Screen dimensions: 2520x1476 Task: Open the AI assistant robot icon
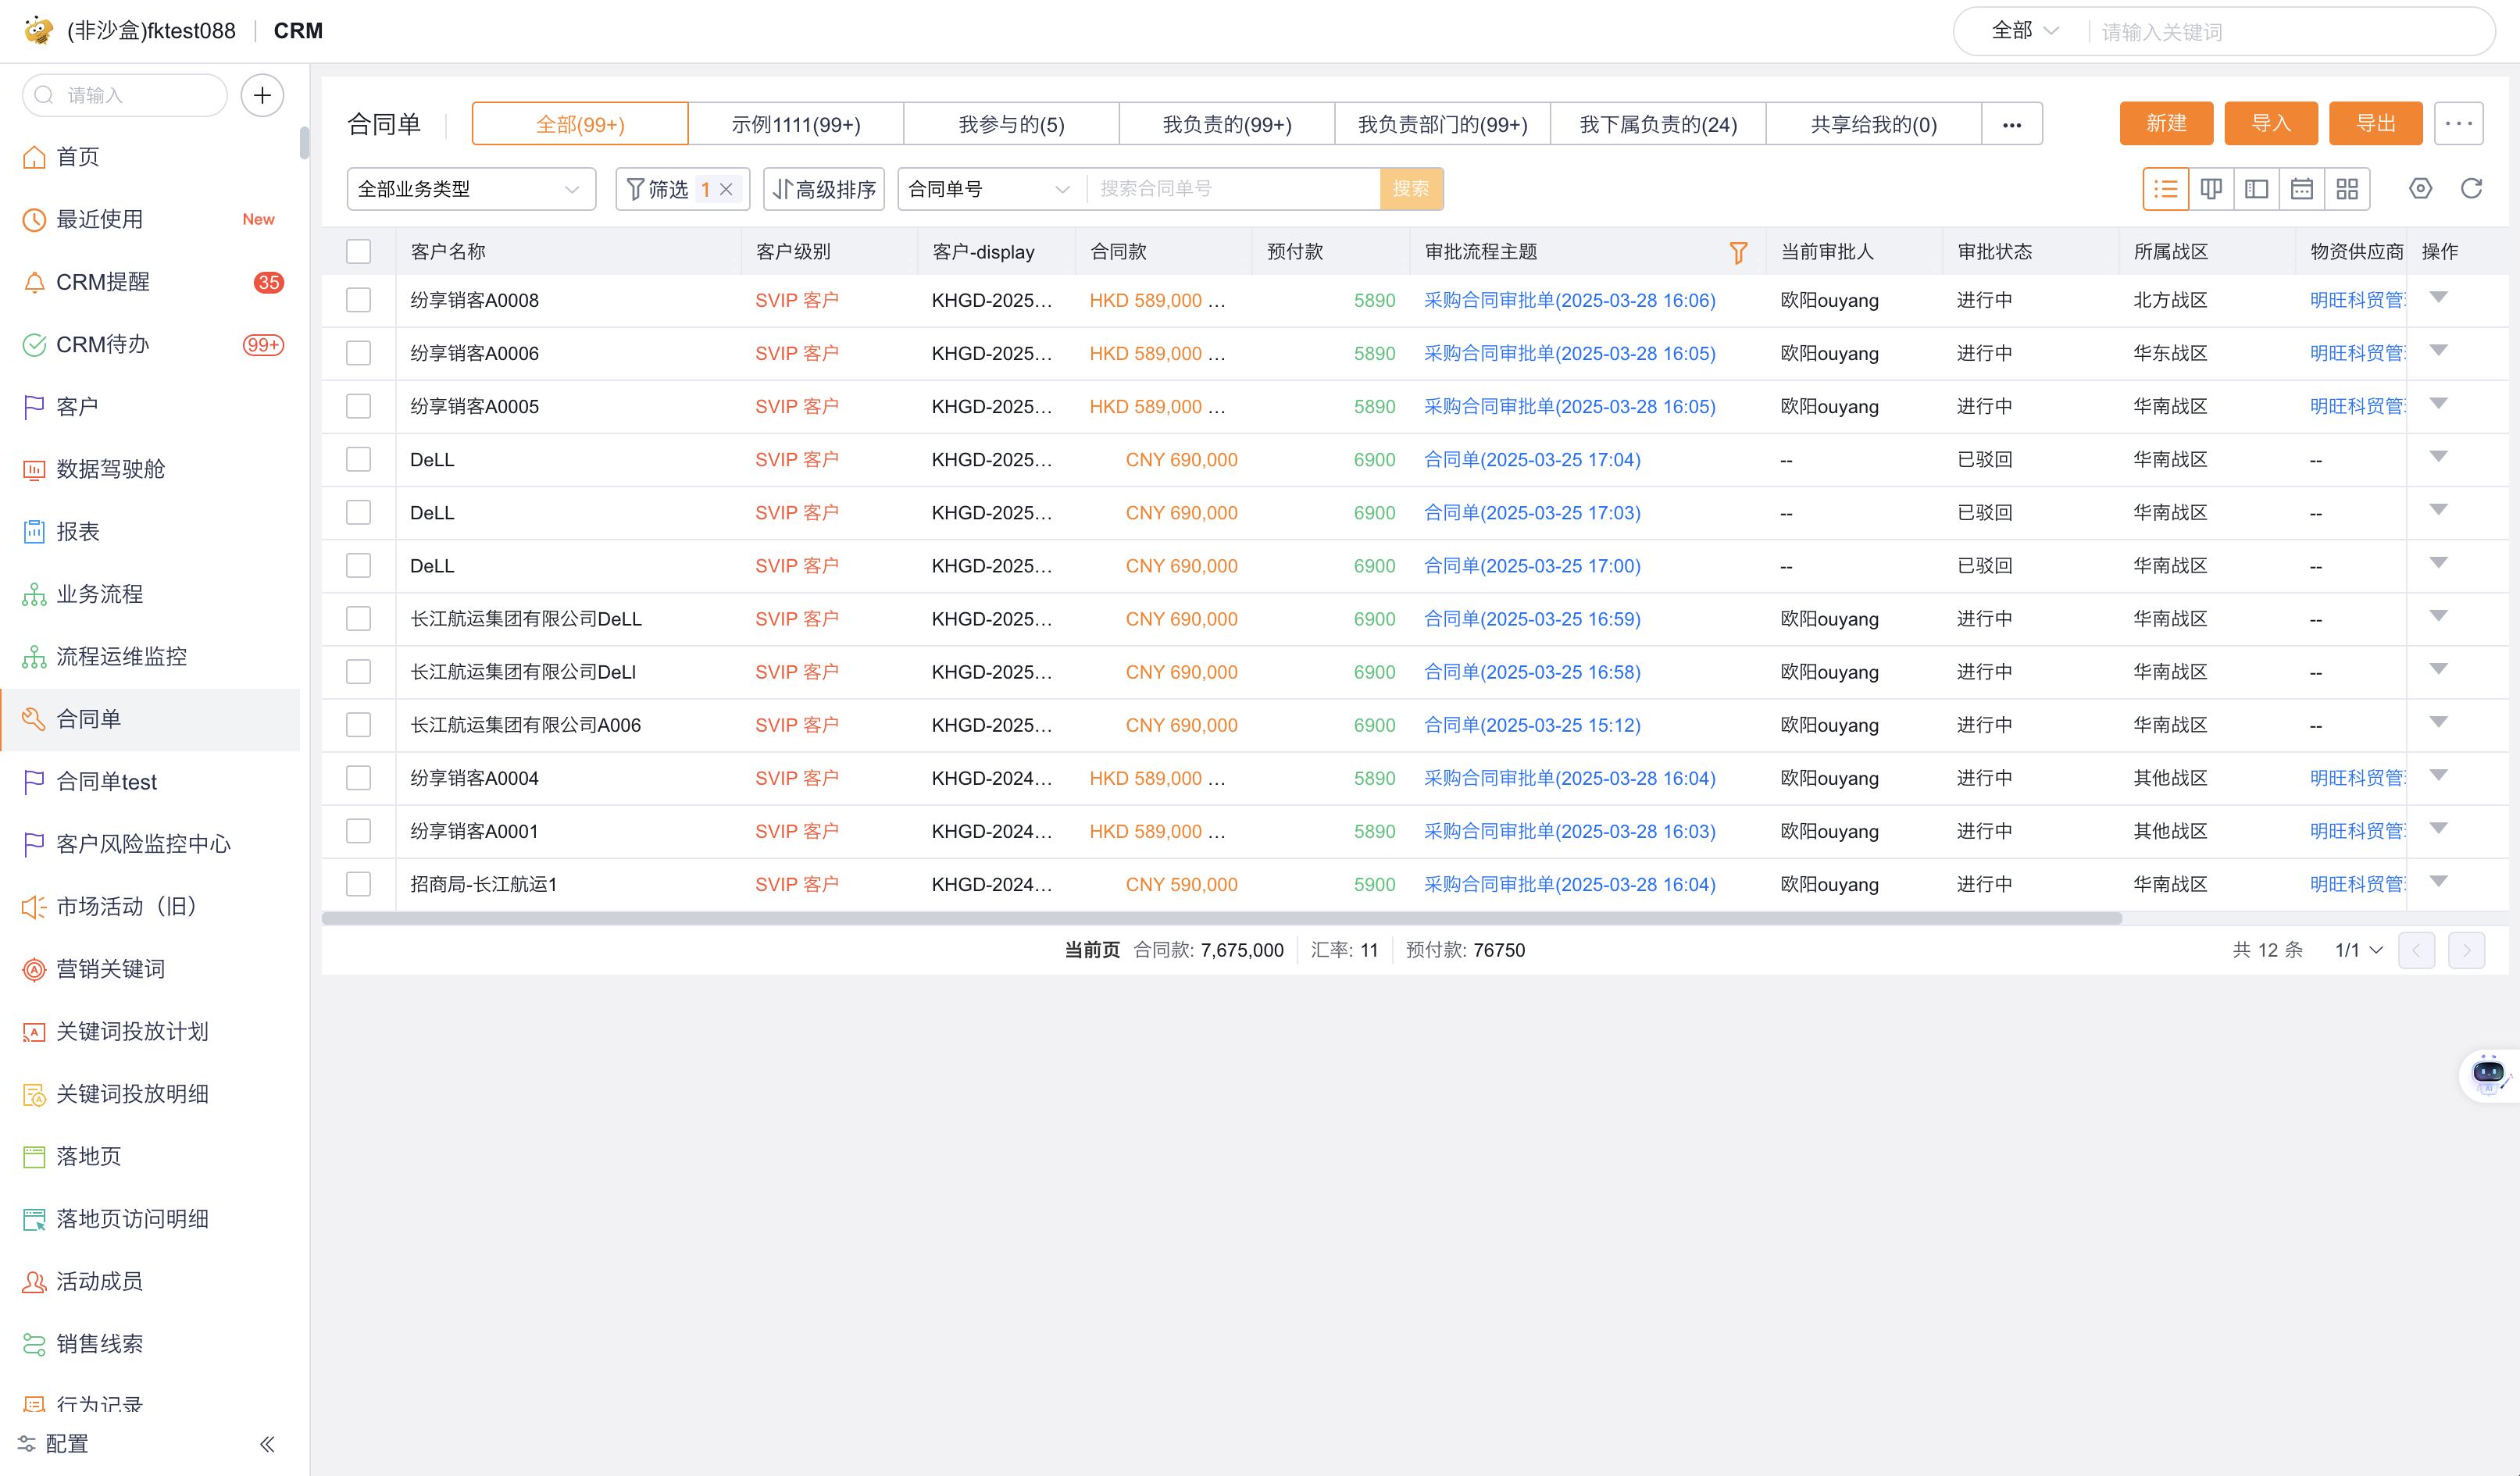[2488, 1075]
